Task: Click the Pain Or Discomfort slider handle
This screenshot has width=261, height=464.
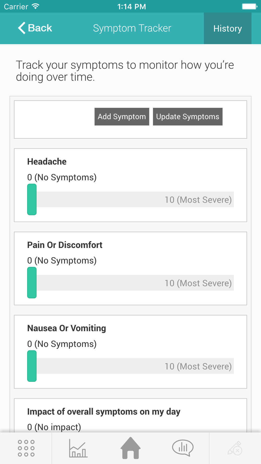Action: pyautogui.click(x=32, y=283)
